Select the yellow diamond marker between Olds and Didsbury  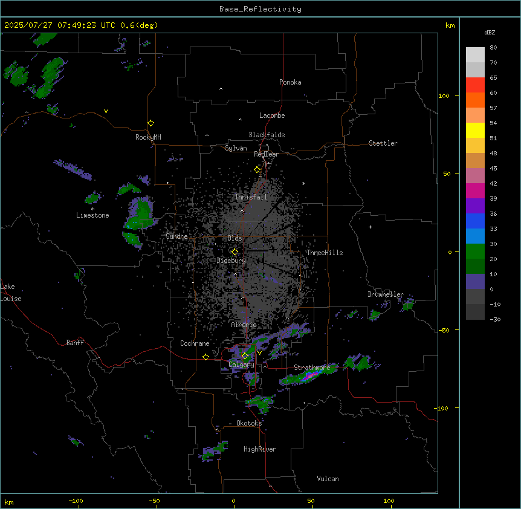coord(235,252)
